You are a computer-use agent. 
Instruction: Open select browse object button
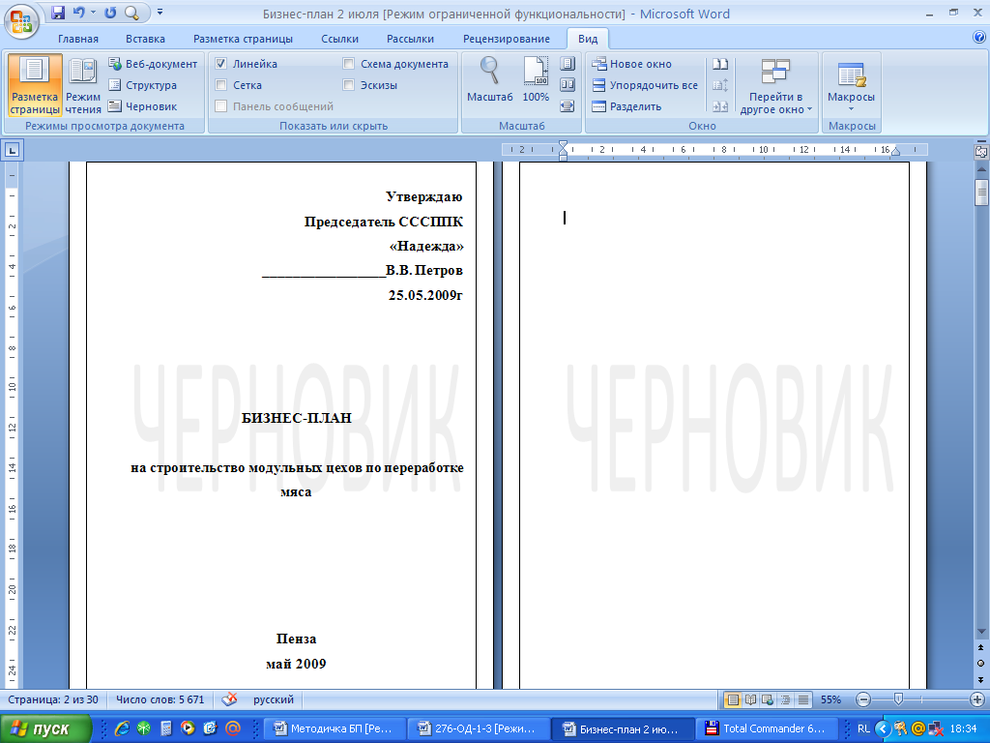(x=981, y=664)
